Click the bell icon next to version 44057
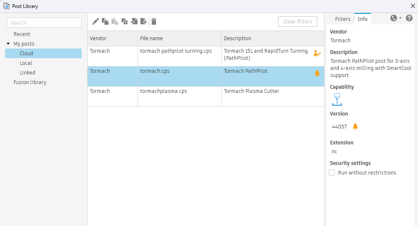 point(355,126)
